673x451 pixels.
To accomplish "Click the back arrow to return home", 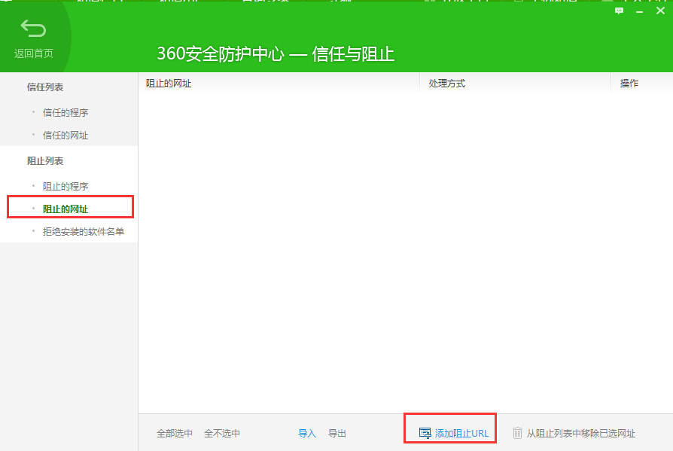I will (33, 29).
